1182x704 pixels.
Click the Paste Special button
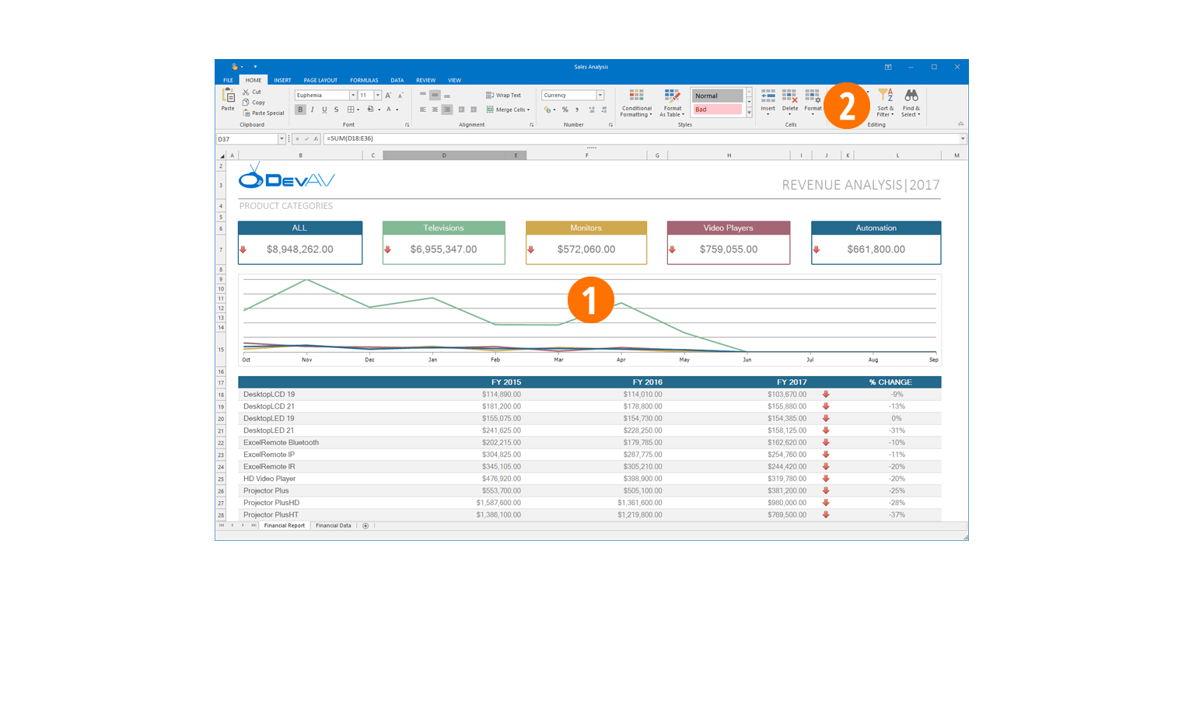click(264, 113)
